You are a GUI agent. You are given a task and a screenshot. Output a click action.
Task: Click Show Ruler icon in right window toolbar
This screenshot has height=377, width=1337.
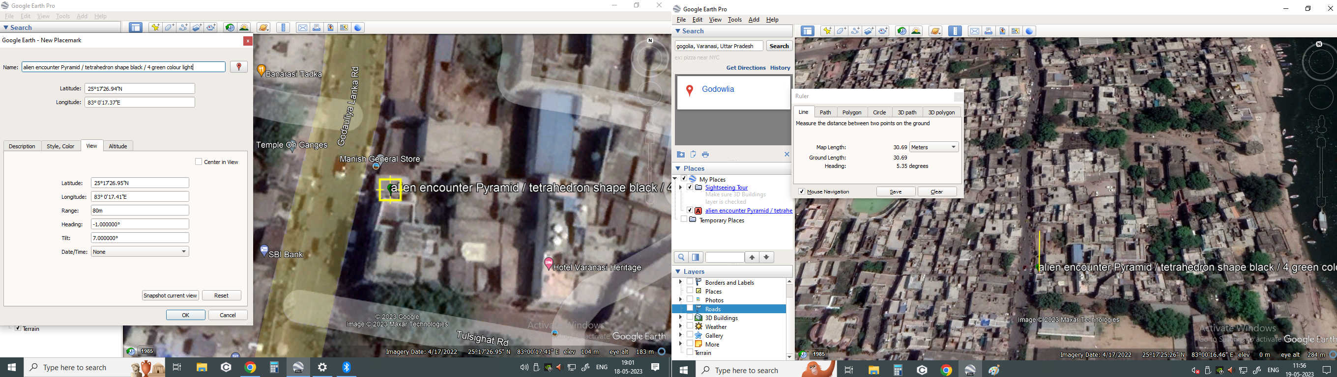pyautogui.click(x=955, y=31)
